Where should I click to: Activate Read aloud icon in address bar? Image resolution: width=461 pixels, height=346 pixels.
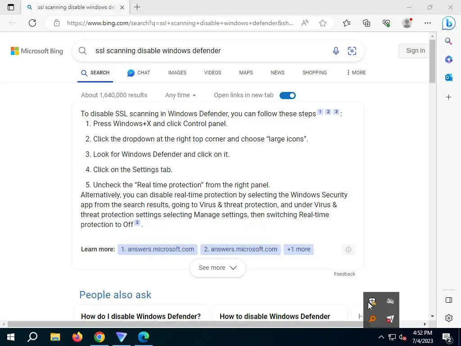coord(305,23)
